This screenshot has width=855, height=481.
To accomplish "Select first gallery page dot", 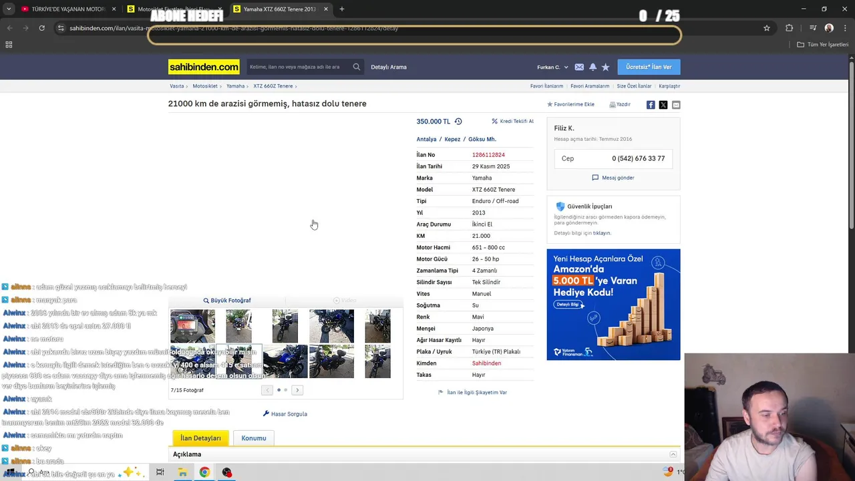I will 279,390.
